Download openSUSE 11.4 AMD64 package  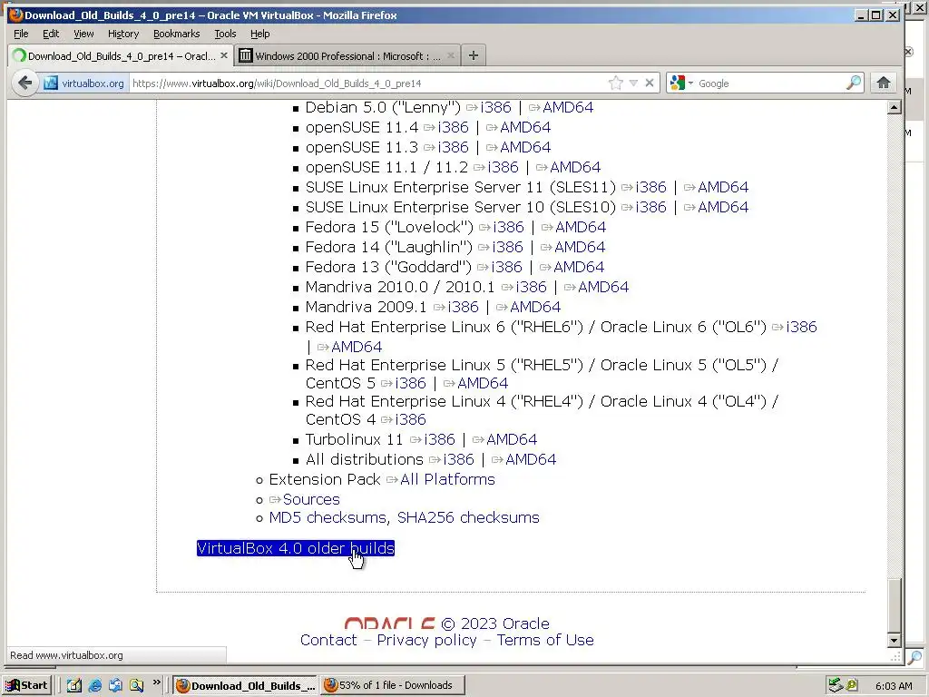(525, 127)
